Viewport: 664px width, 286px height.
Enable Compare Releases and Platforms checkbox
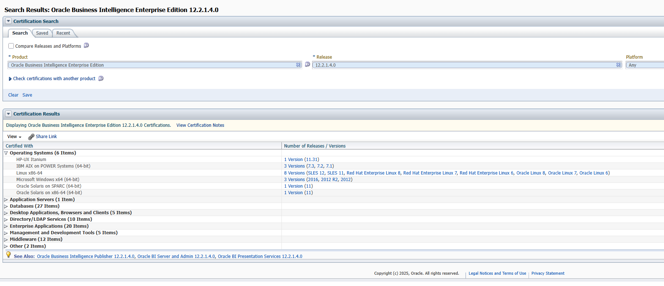click(x=11, y=46)
